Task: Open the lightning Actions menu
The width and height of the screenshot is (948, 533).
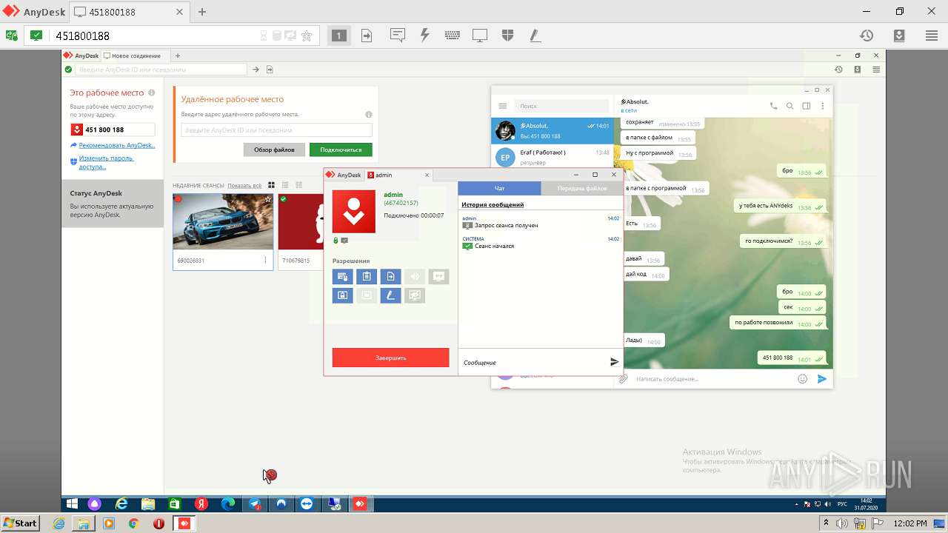Action: (425, 35)
